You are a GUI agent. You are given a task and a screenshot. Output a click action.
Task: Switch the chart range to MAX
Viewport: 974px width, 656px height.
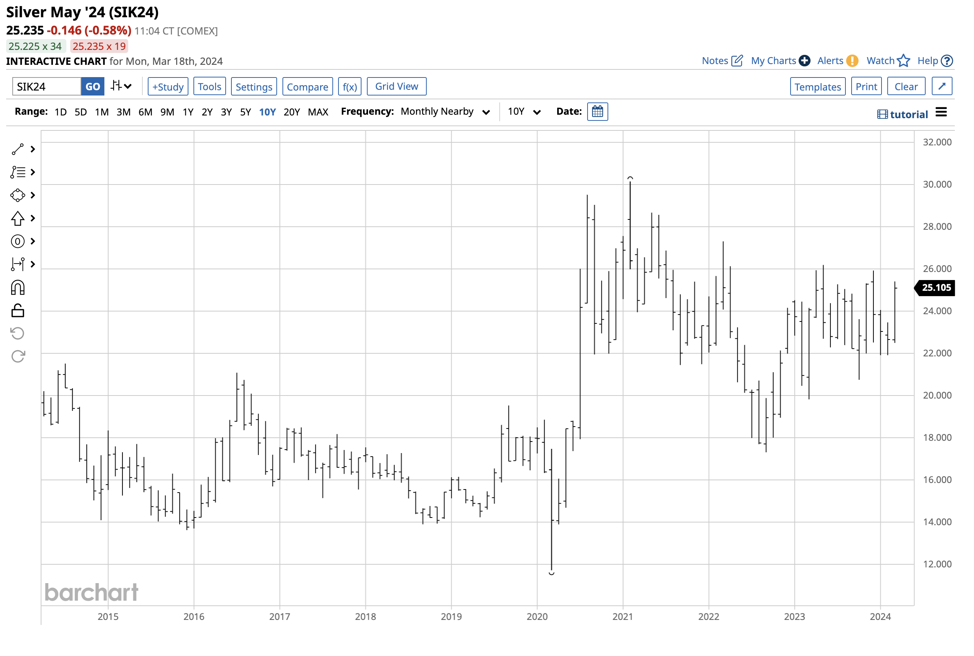pyautogui.click(x=318, y=112)
